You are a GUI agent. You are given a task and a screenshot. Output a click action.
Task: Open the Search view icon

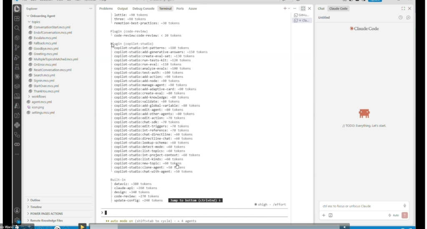point(17,28)
